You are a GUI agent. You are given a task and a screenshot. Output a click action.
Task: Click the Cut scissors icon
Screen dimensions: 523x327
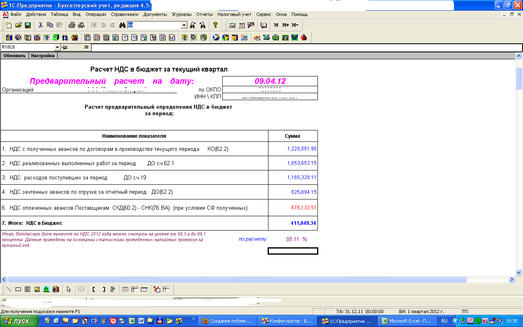click(x=40, y=25)
